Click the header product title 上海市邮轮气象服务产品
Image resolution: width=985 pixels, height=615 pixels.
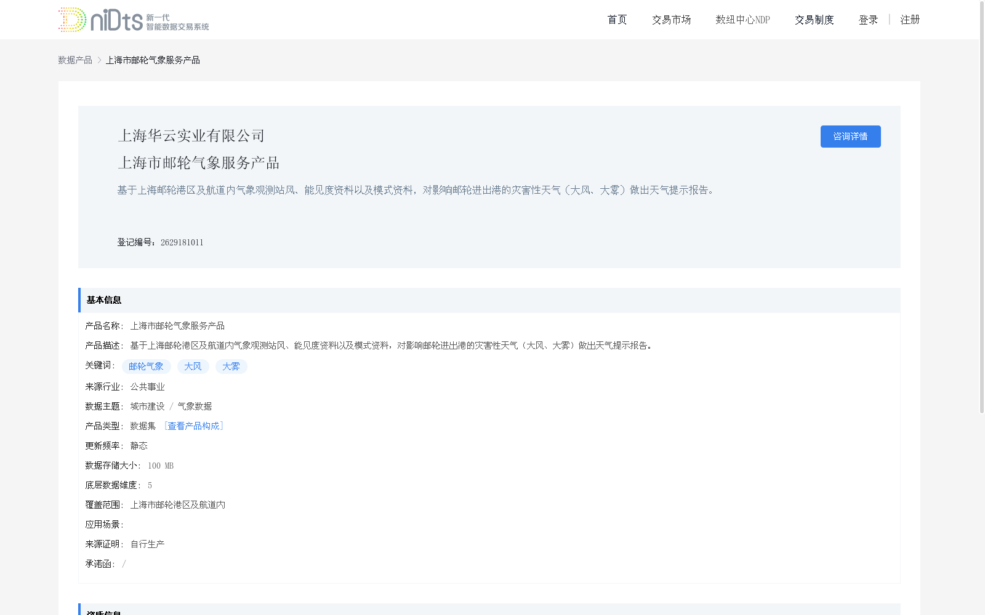click(x=198, y=163)
